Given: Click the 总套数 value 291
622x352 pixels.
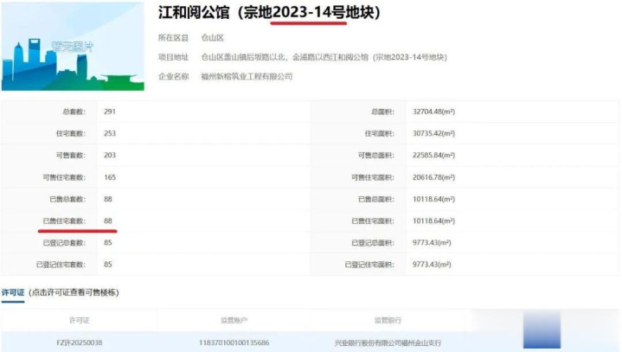Looking at the screenshot, I should tap(110, 112).
